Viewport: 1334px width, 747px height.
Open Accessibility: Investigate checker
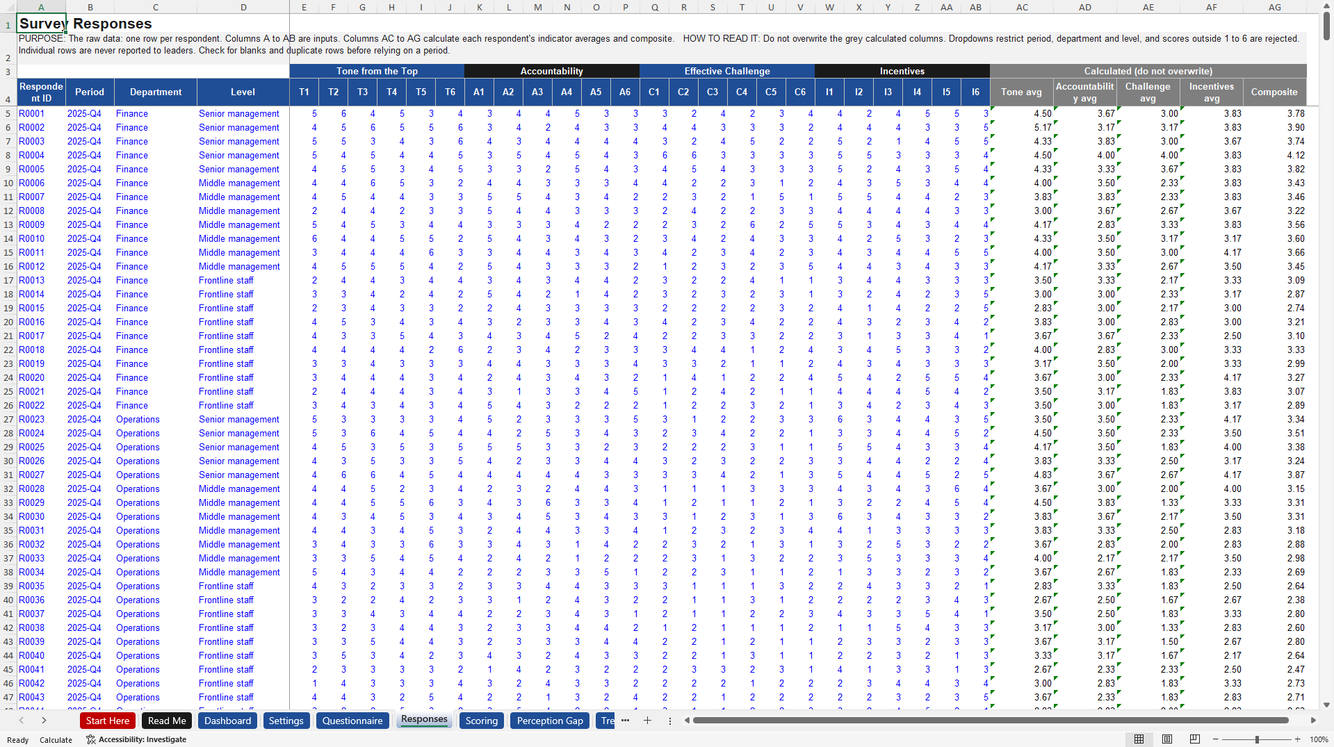136,739
